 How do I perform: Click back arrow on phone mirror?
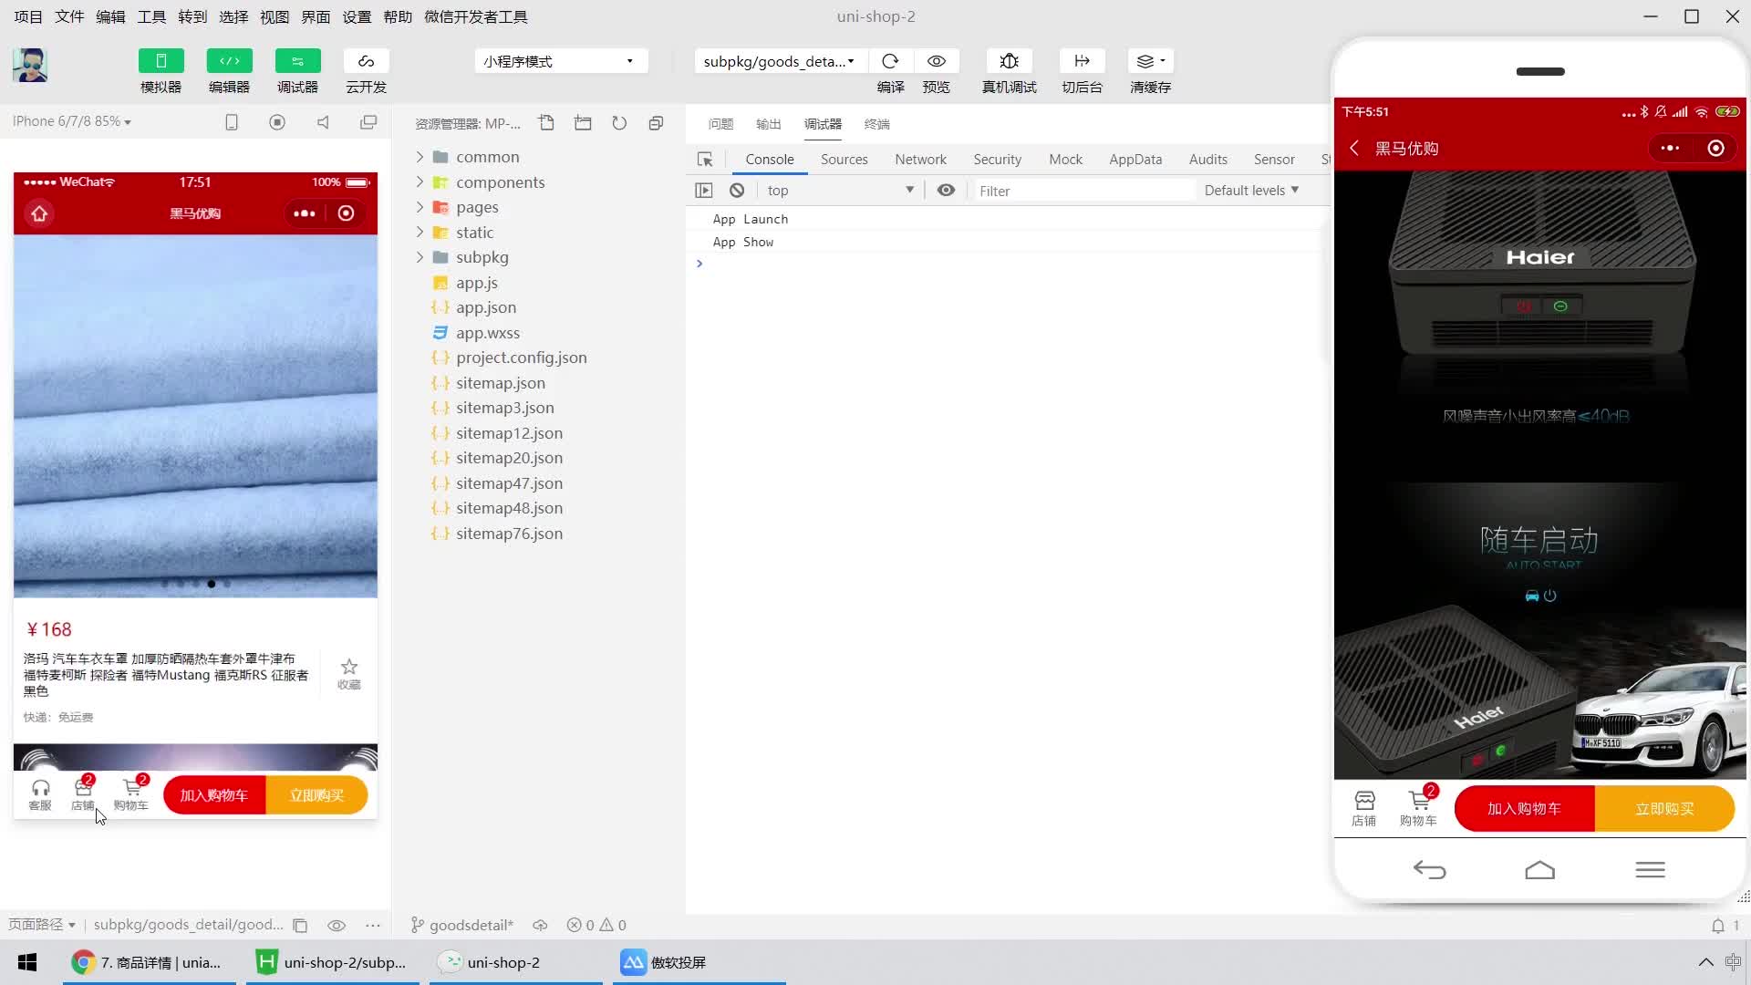pyautogui.click(x=1354, y=148)
